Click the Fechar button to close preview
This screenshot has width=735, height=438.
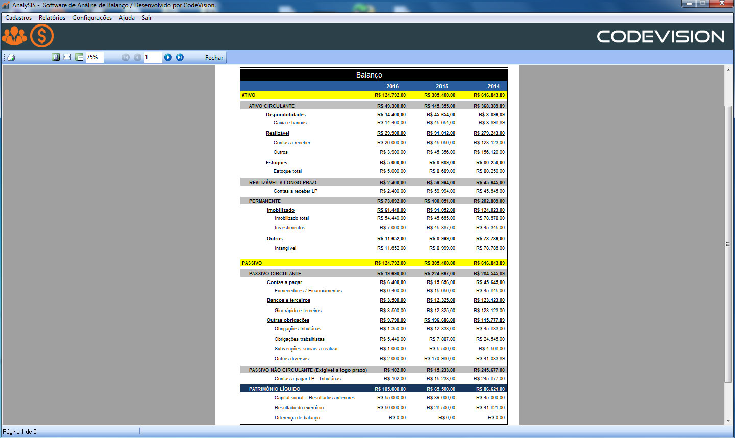point(214,58)
